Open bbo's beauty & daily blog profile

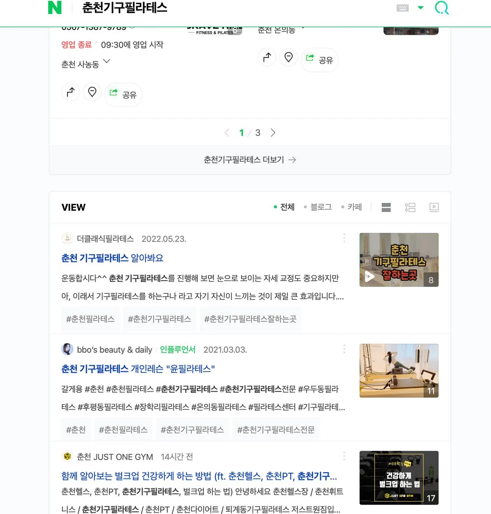tap(115, 350)
